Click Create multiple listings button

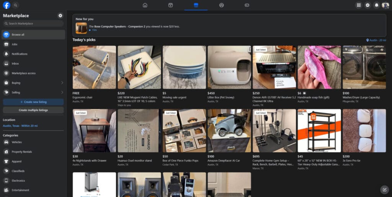[33, 110]
